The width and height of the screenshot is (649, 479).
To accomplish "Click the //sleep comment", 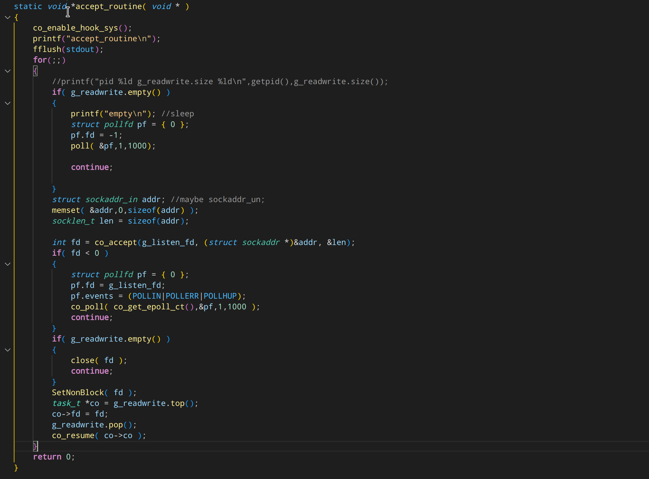I will pyautogui.click(x=178, y=114).
